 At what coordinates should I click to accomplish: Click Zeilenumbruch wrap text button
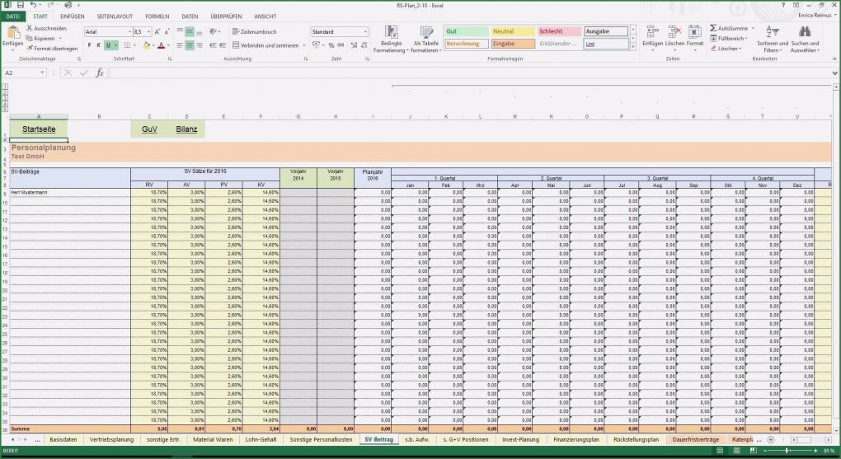click(x=254, y=31)
